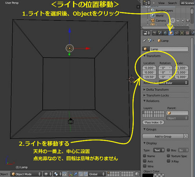This screenshot has height=177, width=195.
Task: Toggle Camera visibility eye icon
Action: pyautogui.click(x=178, y=21)
